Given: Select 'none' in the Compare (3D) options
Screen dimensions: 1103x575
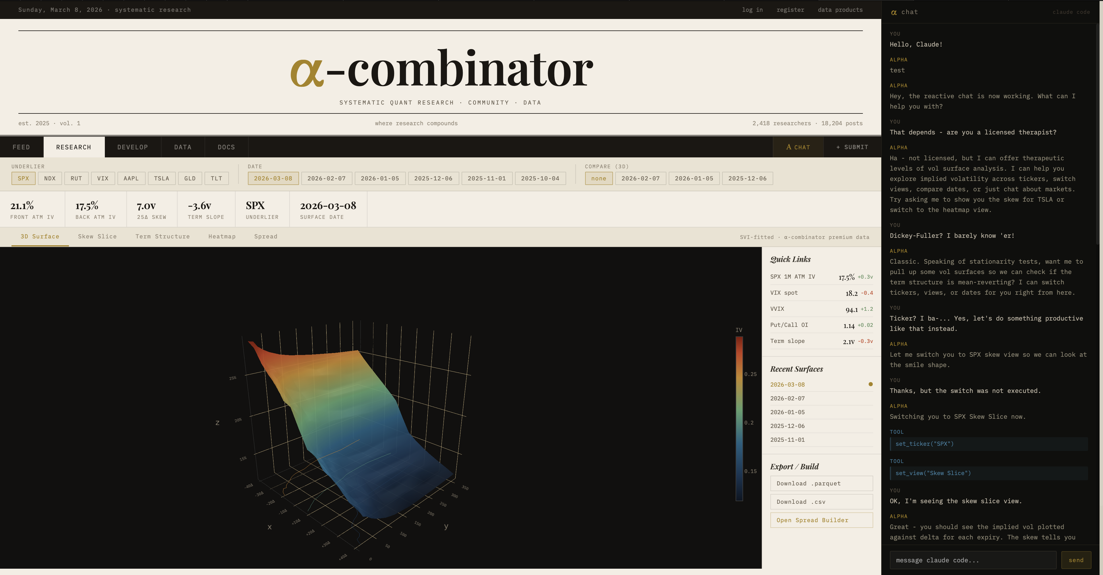Looking at the screenshot, I should coord(599,179).
